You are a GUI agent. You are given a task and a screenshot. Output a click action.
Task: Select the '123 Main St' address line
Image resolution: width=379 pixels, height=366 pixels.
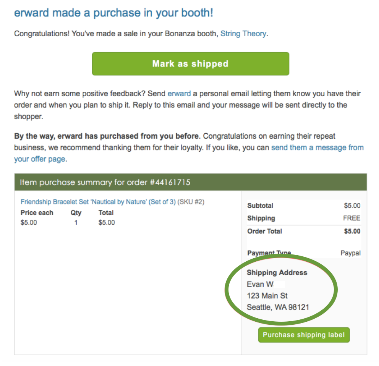[x=267, y=296]
